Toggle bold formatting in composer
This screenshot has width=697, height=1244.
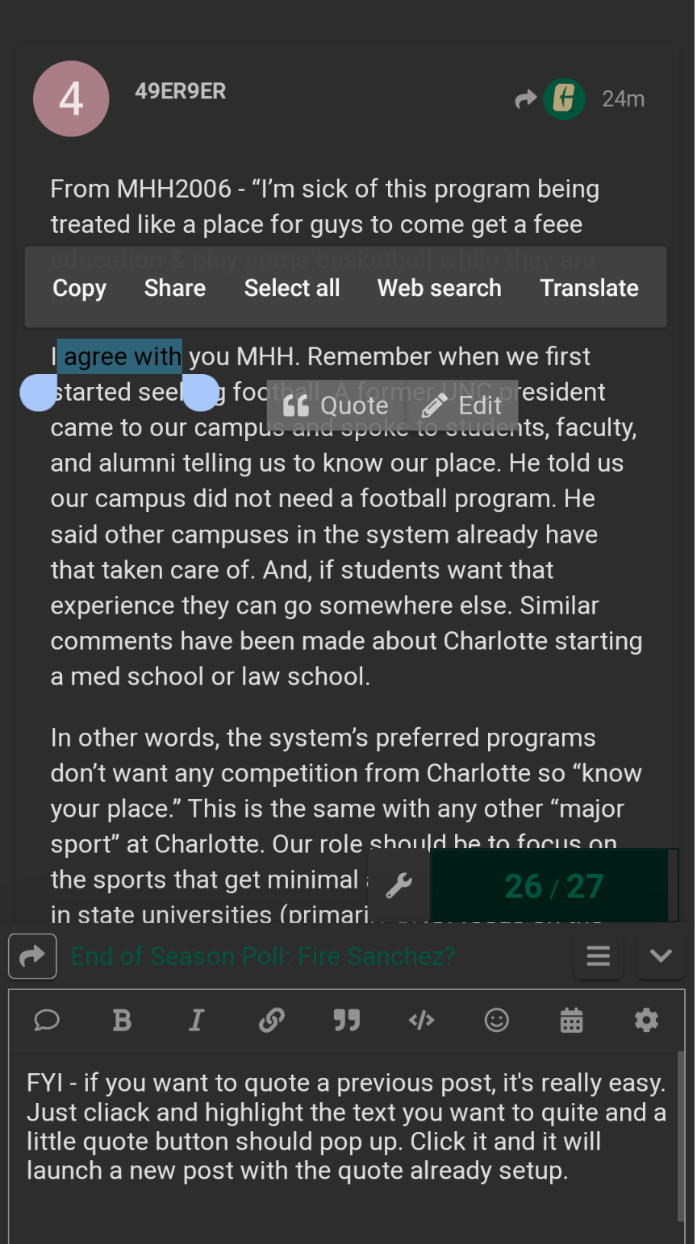[x=122, y=1021]
